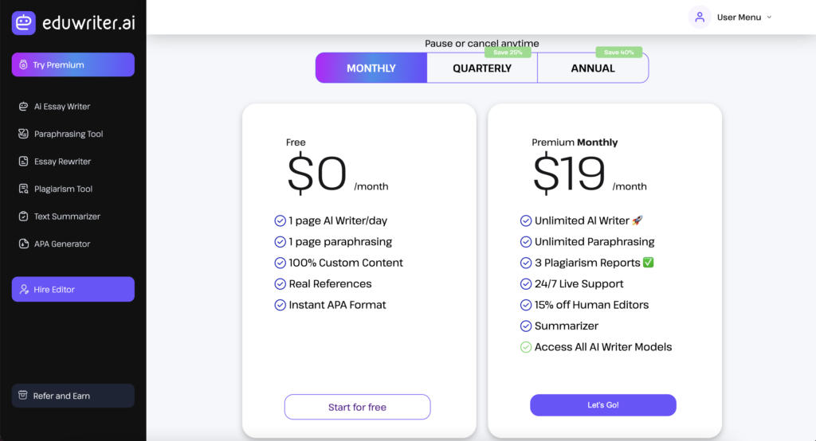Click the APA Generator sidebar icon
The height and width of the screenshot is (441, 816).
[x=23, y=244]
